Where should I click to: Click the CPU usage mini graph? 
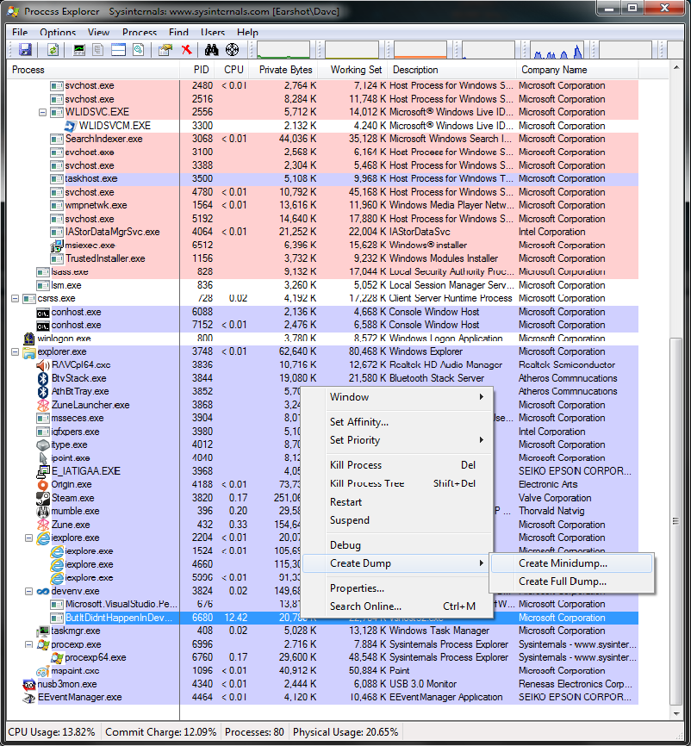283,49
